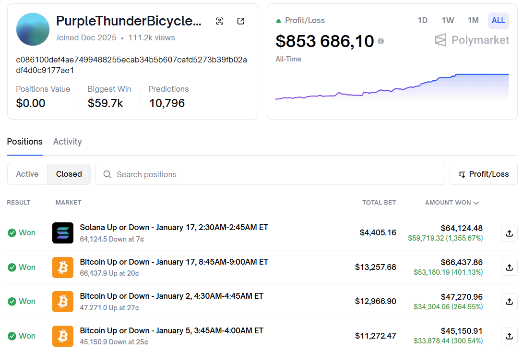
Task: Click the $13,257.68 total bet value
Action: pyautogui.click(x=375, y=267)
